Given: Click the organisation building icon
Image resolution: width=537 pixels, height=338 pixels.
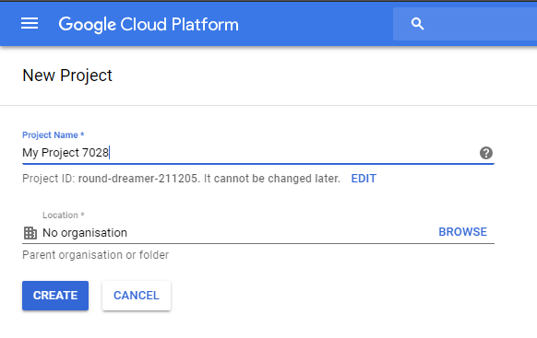Looking at the screenshot, I should click(30, 233).
